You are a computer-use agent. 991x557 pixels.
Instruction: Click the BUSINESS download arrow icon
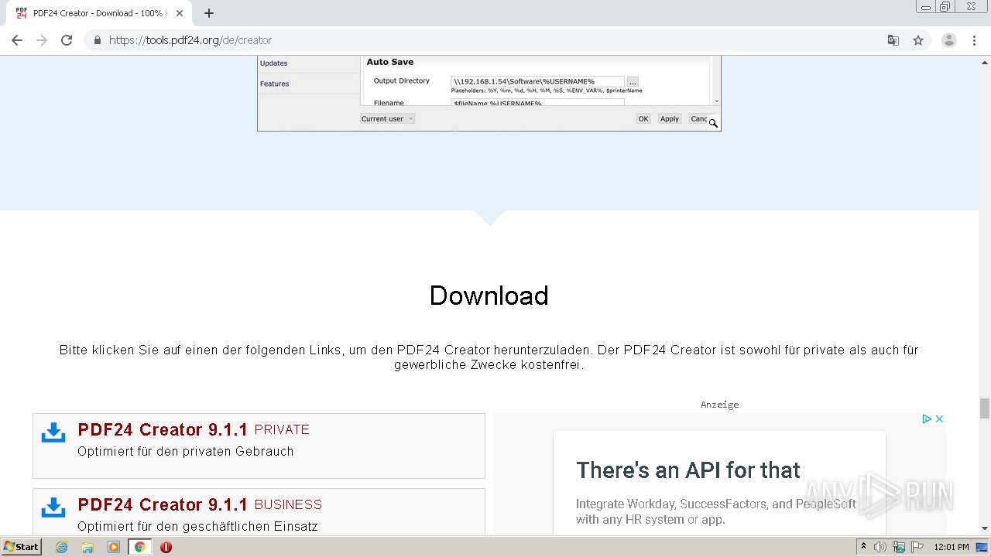coord(53,507)
